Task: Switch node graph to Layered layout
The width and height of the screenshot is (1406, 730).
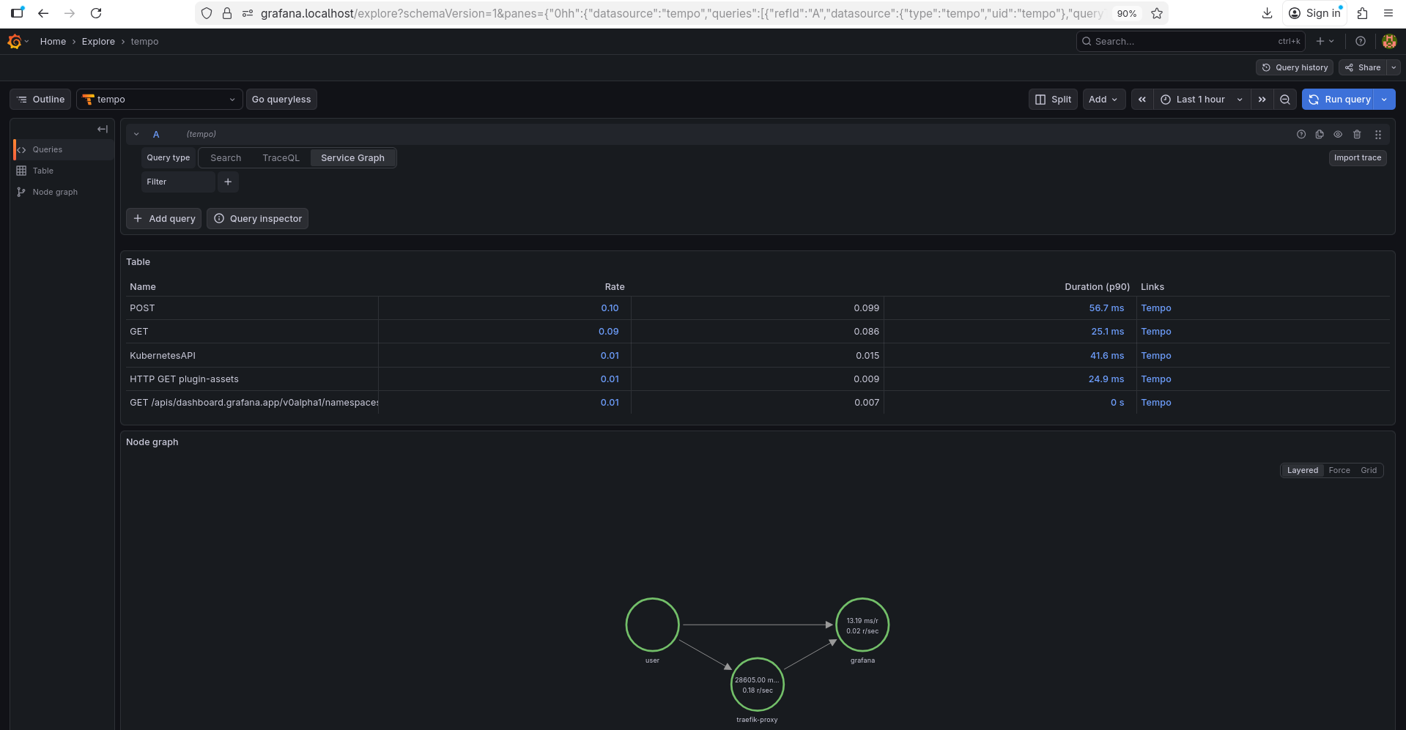Action: (1302, 471)
